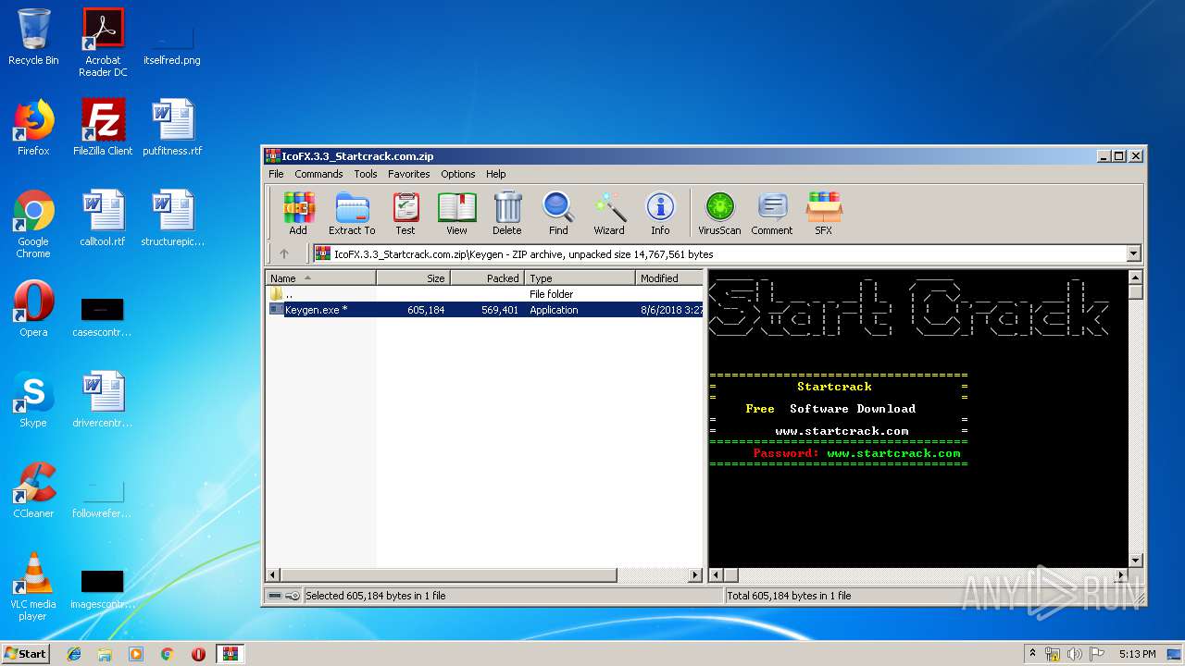Open the Tools menu
This screenshot has height=666, width=1185.
coord(366,174)
